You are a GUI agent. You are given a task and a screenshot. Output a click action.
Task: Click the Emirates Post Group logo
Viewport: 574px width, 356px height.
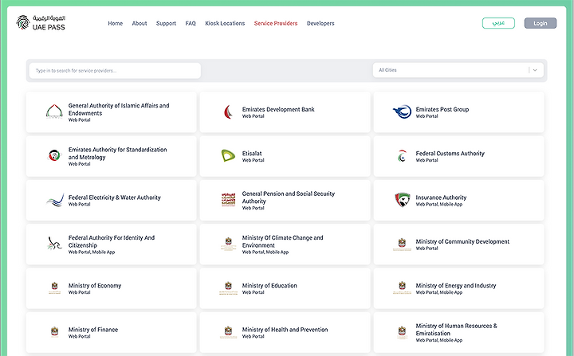[402, 111]
